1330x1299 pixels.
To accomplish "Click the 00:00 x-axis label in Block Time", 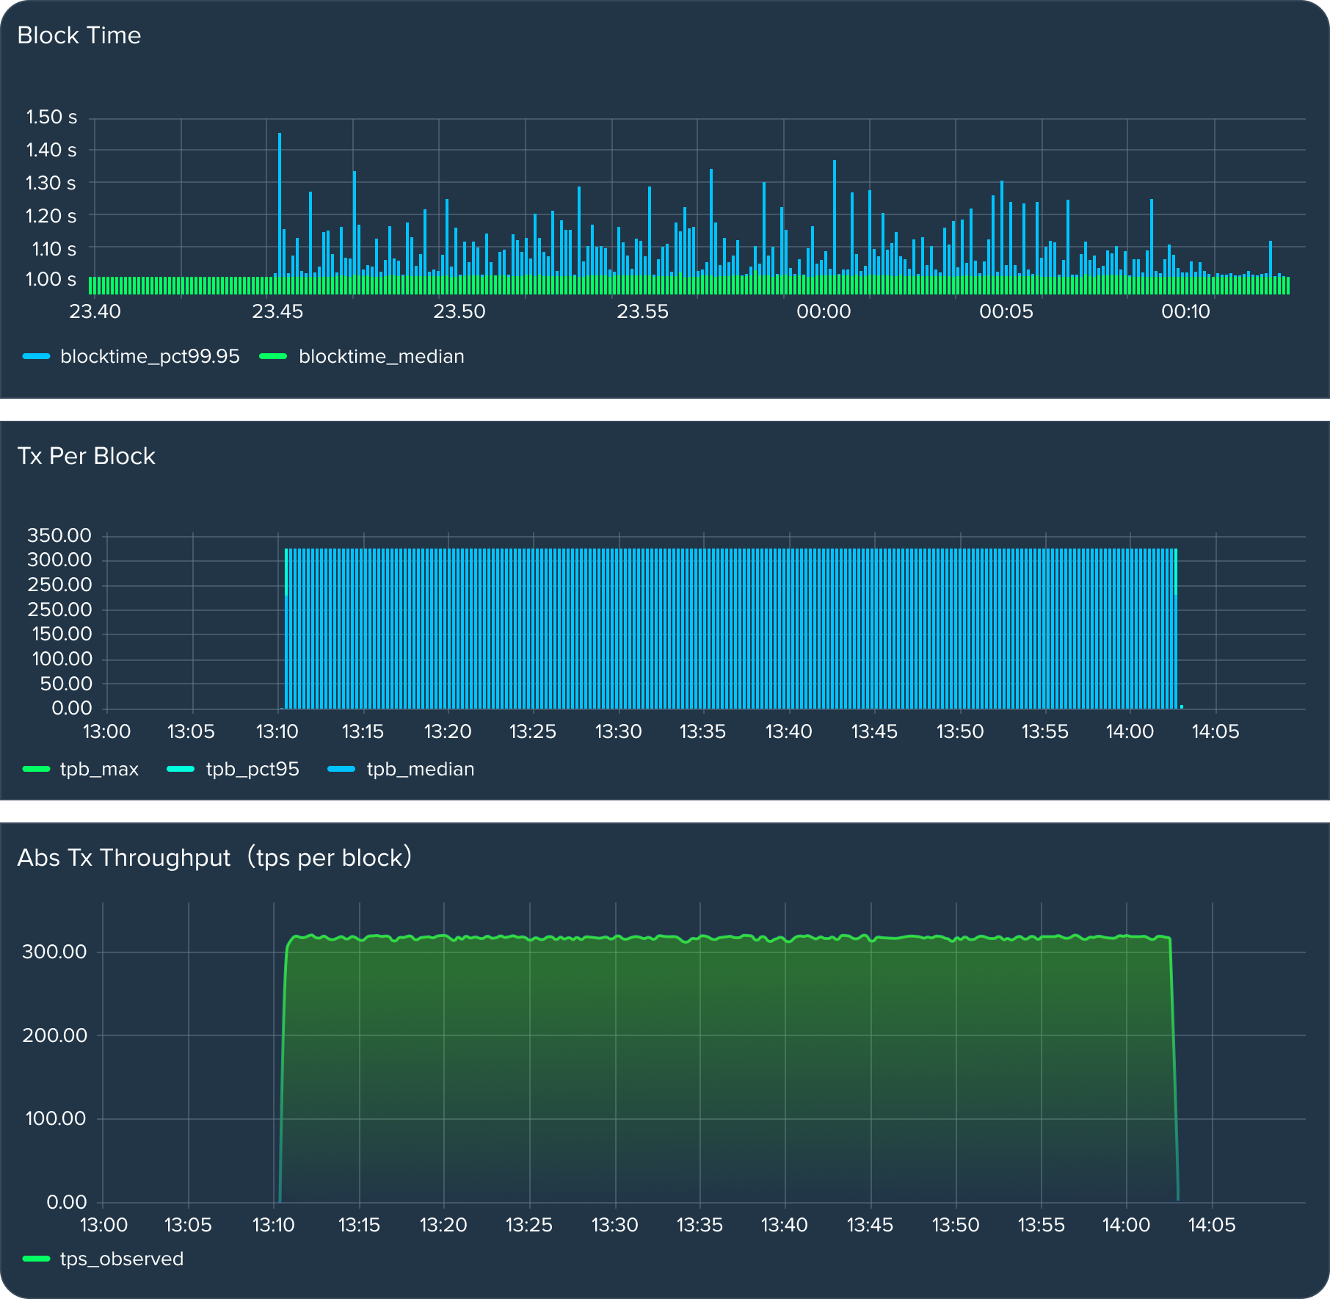I will point(824,311).
